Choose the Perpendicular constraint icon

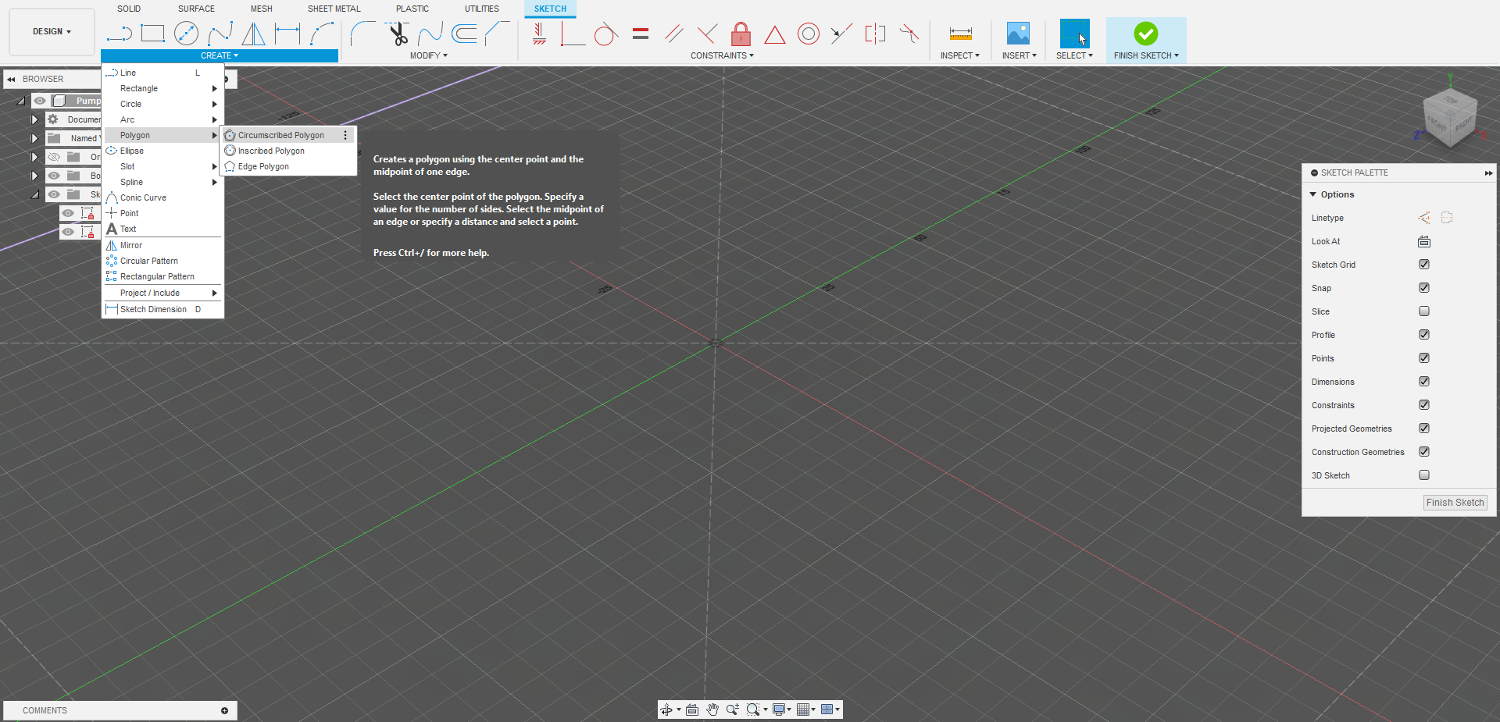[x=707, y=34]
